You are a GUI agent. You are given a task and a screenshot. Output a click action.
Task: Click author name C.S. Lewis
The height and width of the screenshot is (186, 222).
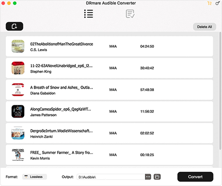pos(38,50)
